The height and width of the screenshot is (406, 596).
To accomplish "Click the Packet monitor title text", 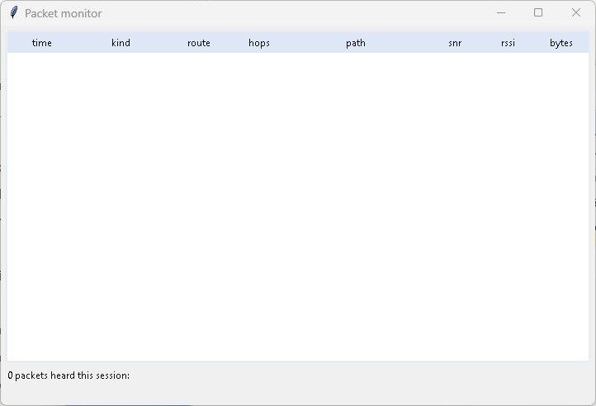I will point(64,13).
